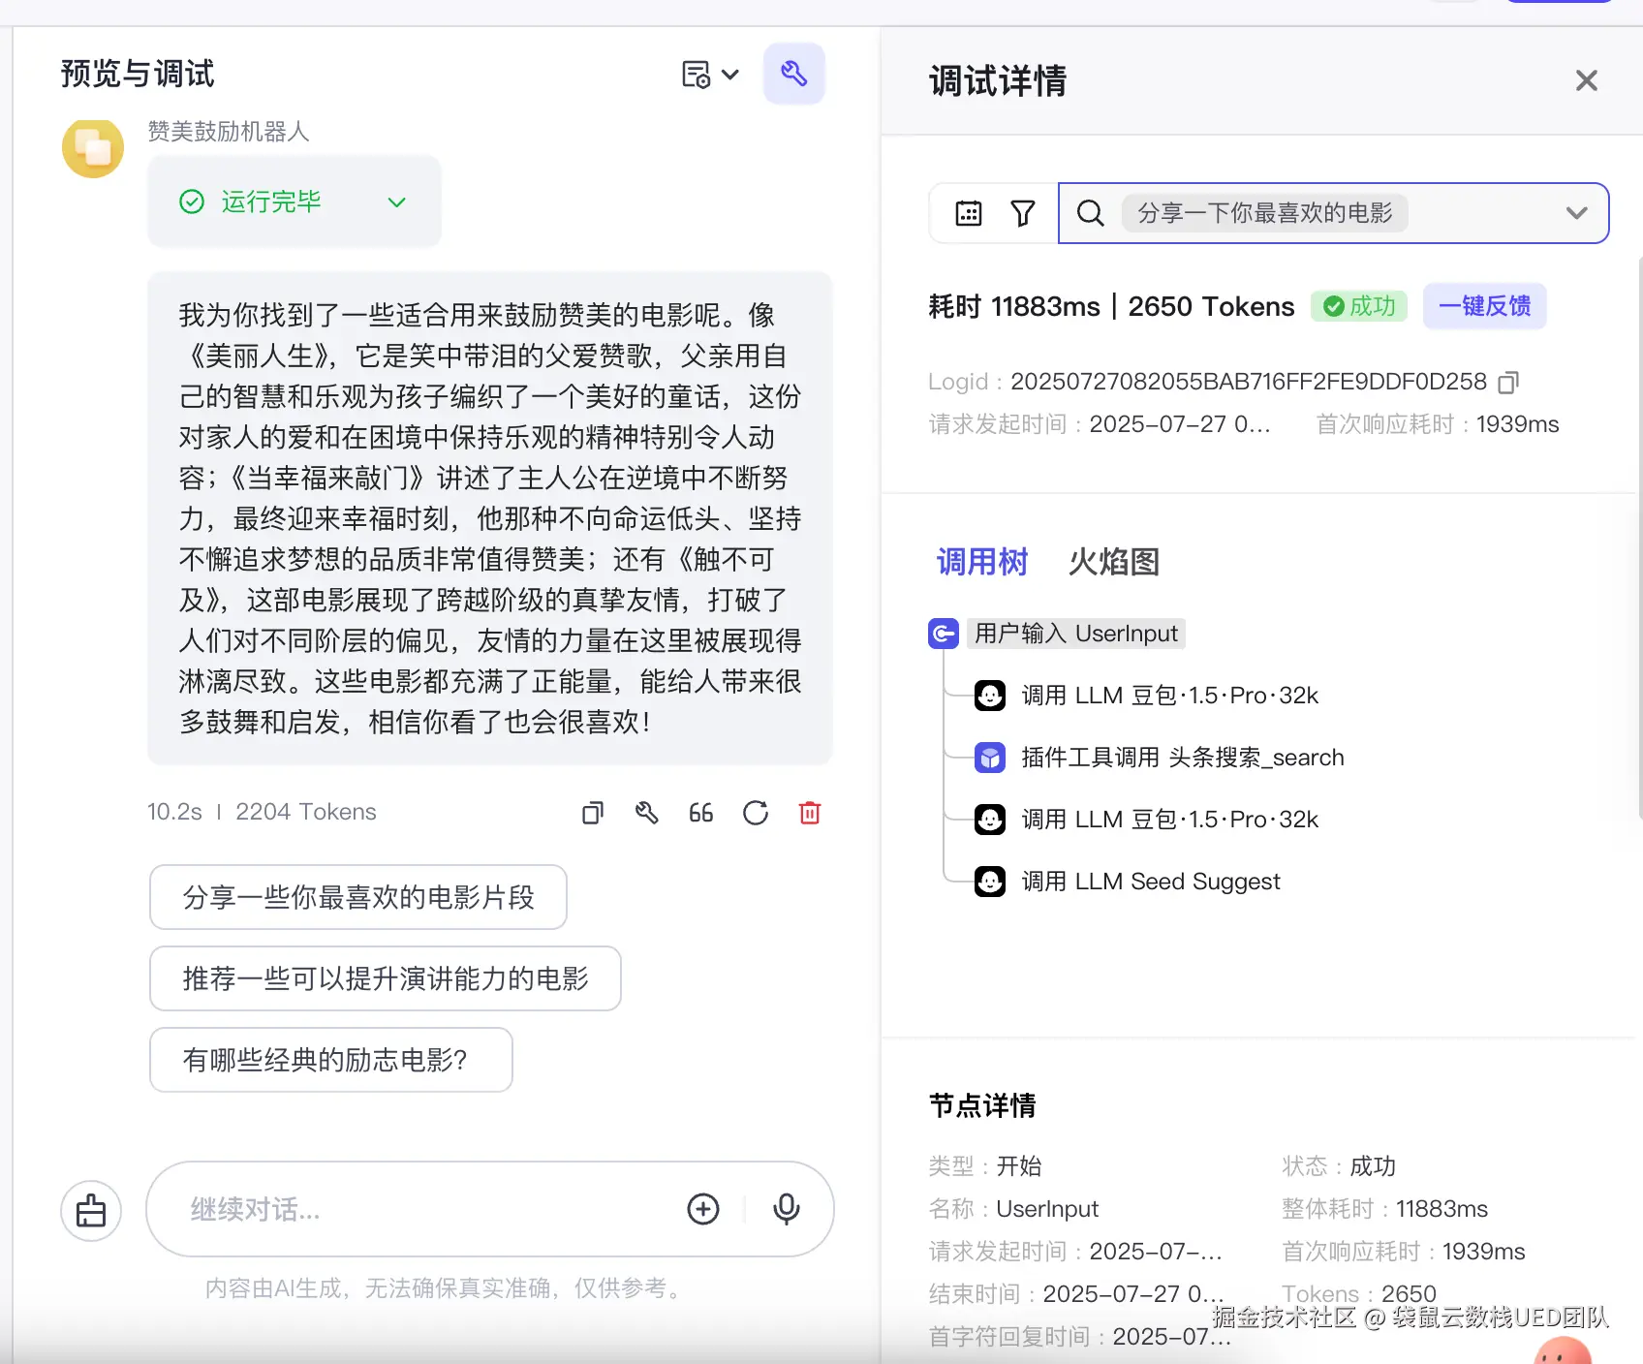Open the calendar date filter icon

tap(969, 213)
